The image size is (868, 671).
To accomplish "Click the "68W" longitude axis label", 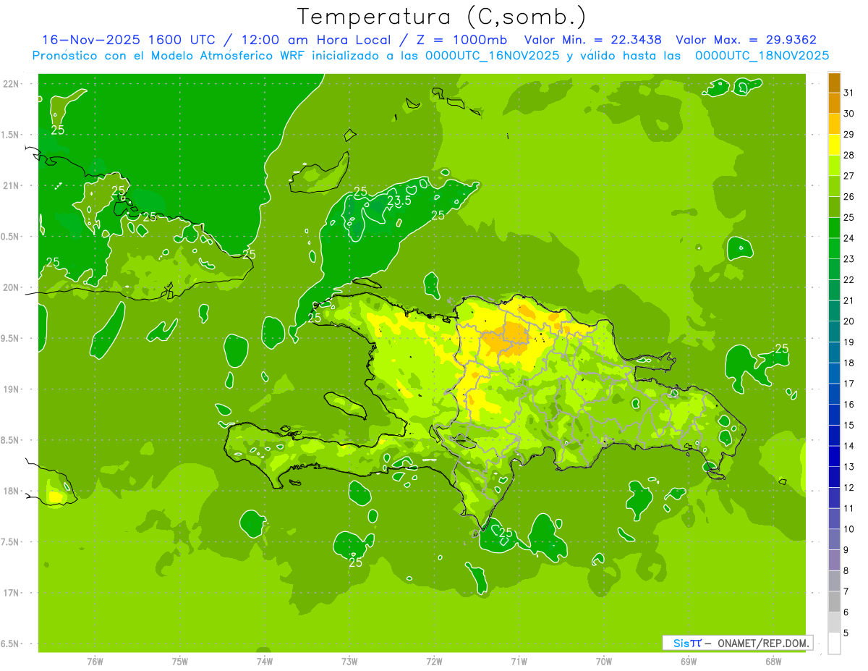I will (x=773, y=661).
